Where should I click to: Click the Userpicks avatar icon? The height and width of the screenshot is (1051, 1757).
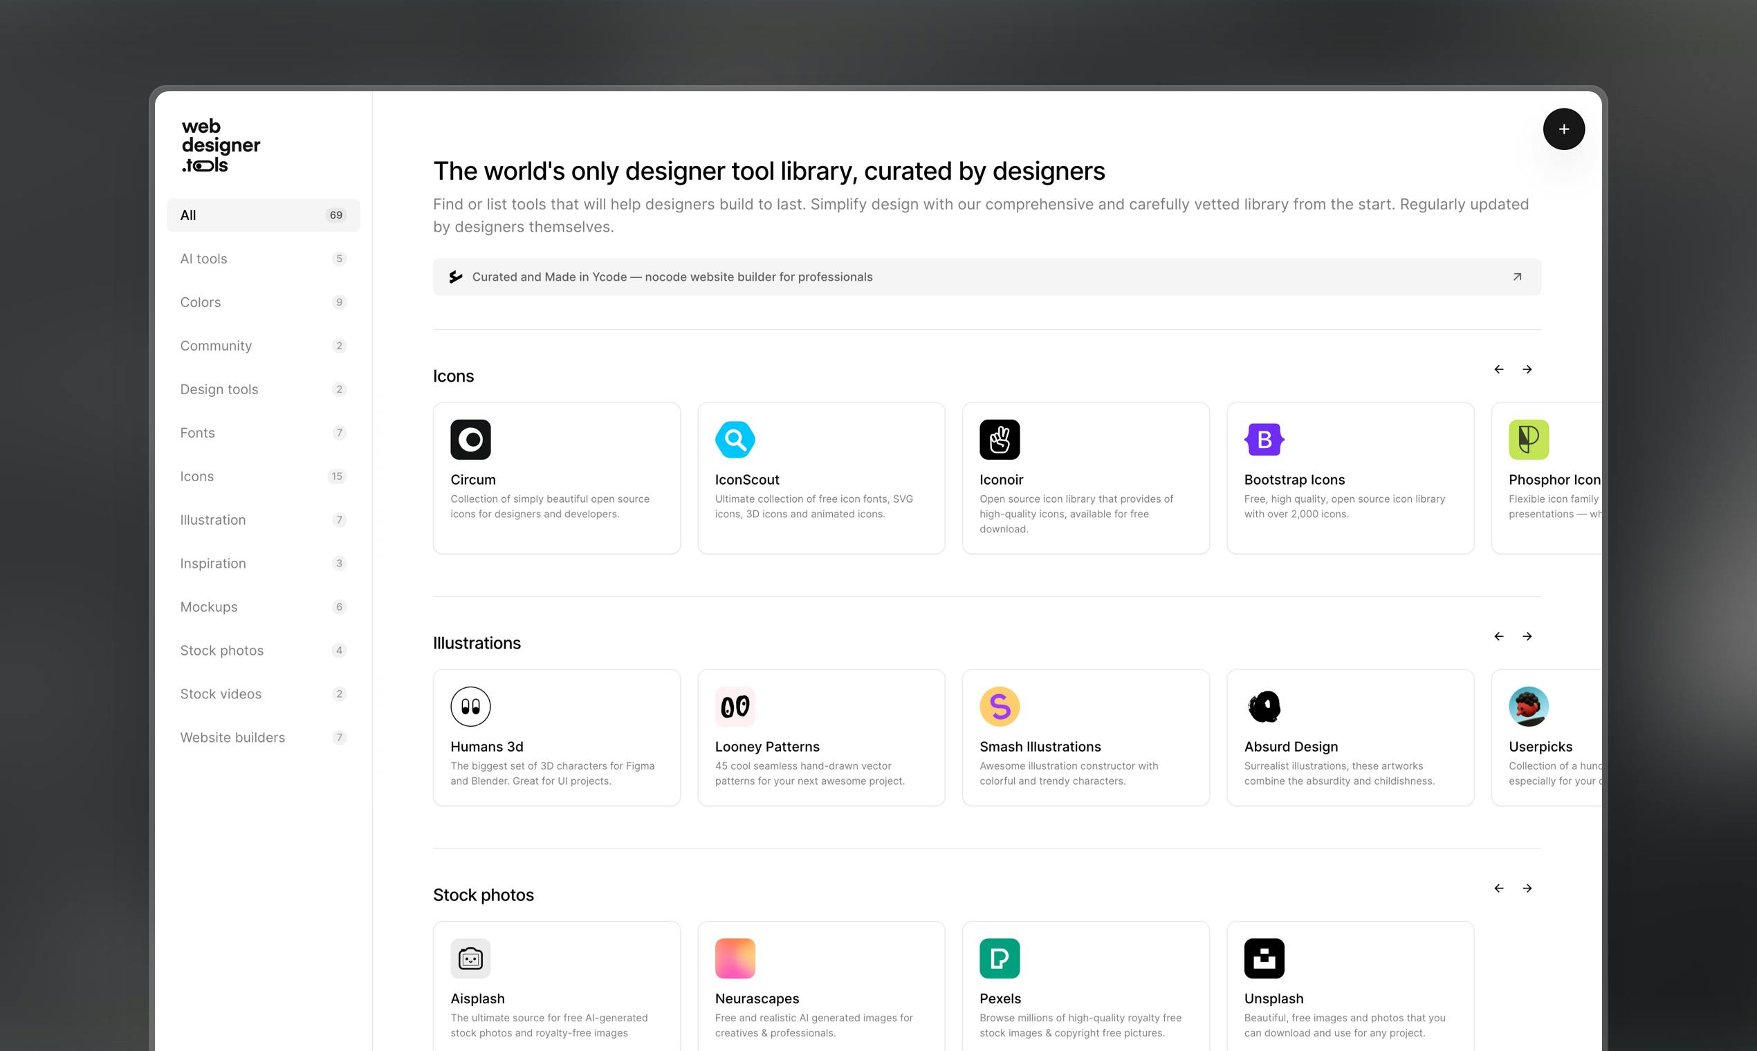coord(1529,706)
